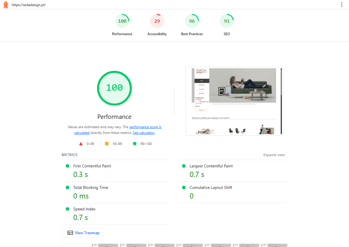Screen dimensions: 349x247
Task: Follow the "See calculator." link
Action: (x=144, y=133)
